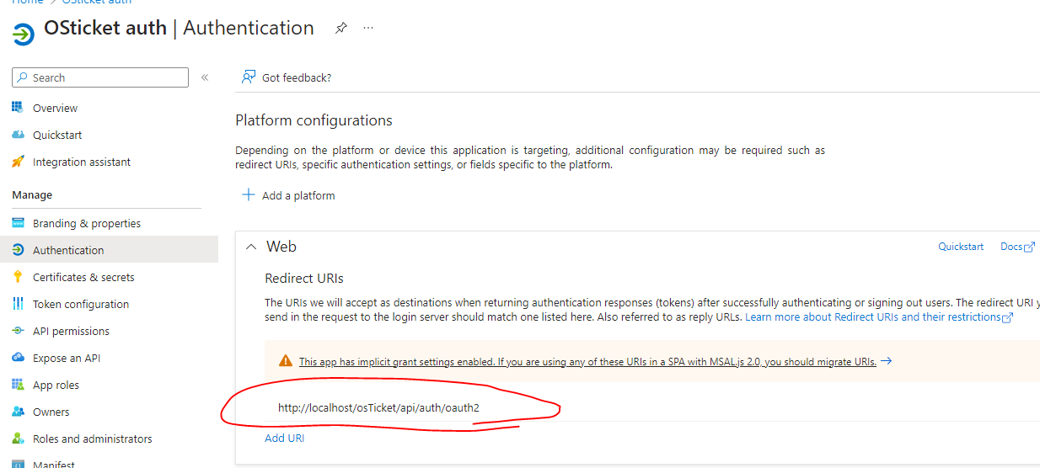Follow the migrate URIs arrow in warning

point(886,361)
